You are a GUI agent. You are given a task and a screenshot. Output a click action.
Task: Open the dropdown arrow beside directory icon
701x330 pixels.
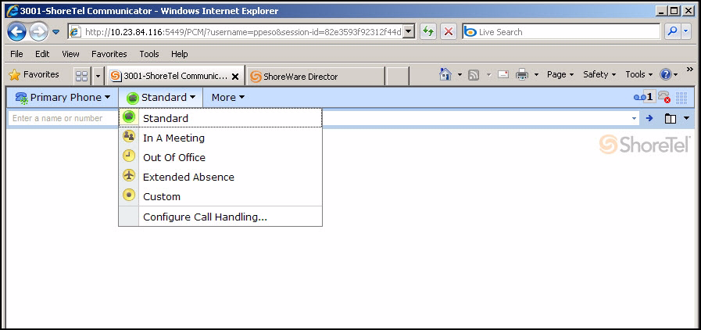(687, 119)
